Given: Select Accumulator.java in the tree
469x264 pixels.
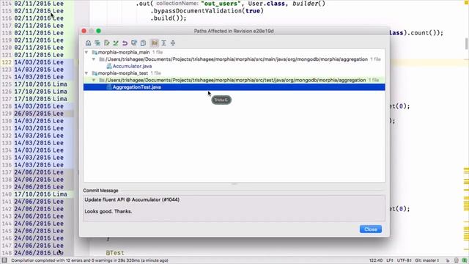Looking at the screenshot, I should 132,66.
